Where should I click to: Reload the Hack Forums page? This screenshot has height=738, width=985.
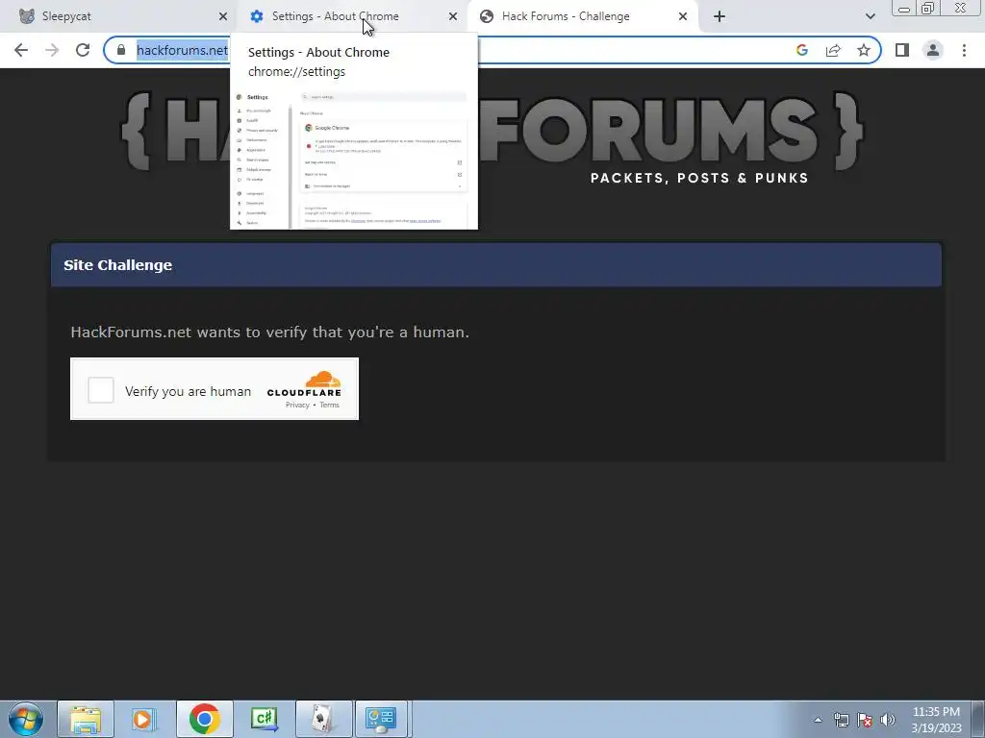pyautogui.click(x=83, y=50)
